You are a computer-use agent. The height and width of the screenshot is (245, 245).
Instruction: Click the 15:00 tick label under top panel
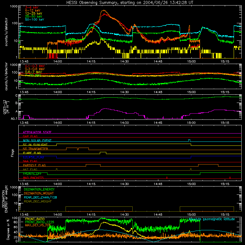pyautogui.click(x=191, y=62)
